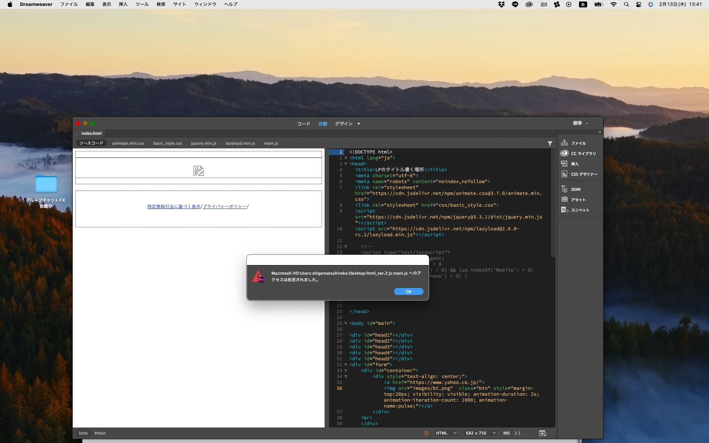Open the CC Libraries panel icon
709x443 pixels.
click(x=564, y=153)
